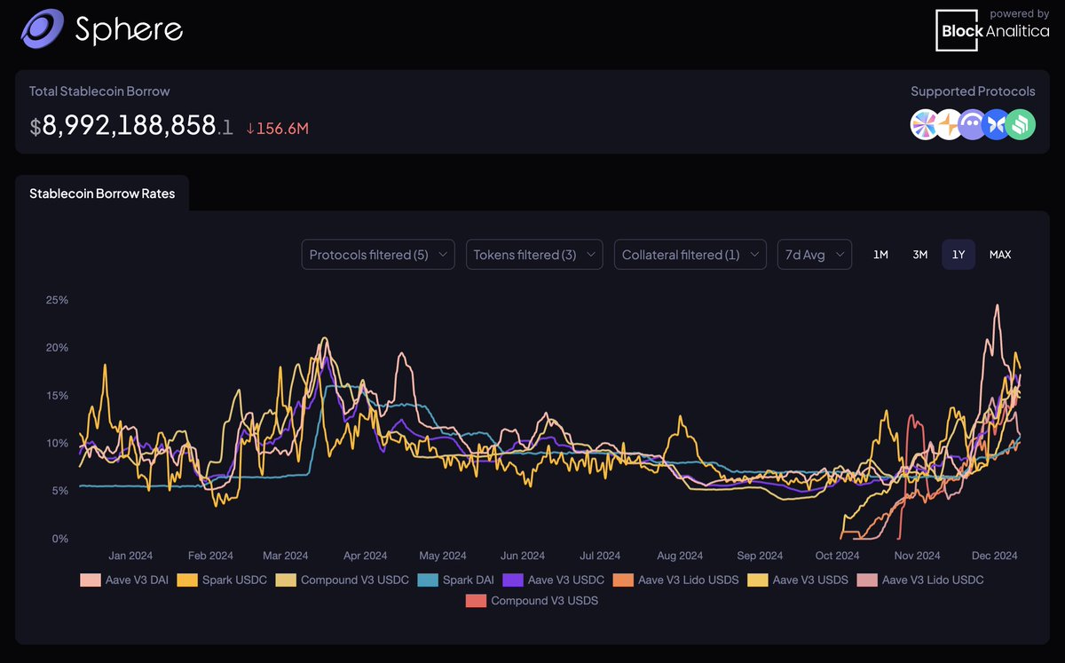This screenshot has width=1065, height=663.
Task: Open the Protocols filtered dropdown
Action: pyautogui.click(x=377, y=254)
